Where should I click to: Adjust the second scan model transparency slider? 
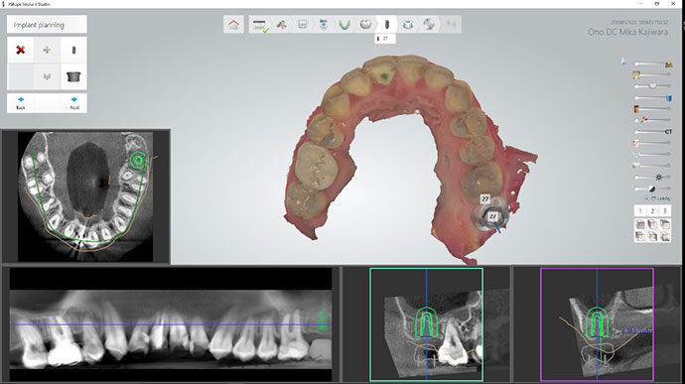point(652,75)
